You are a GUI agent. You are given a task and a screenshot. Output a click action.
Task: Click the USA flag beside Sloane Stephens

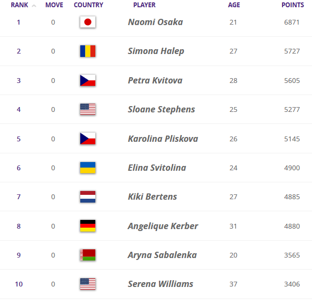(x=88, y=109)
